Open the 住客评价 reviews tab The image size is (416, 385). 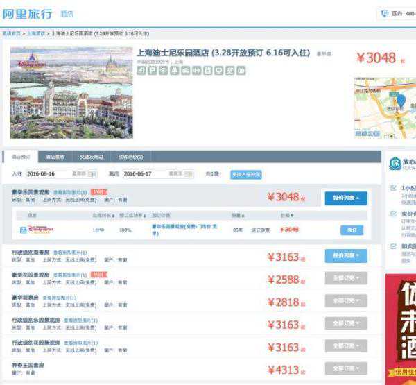click(x=130, y=157)
